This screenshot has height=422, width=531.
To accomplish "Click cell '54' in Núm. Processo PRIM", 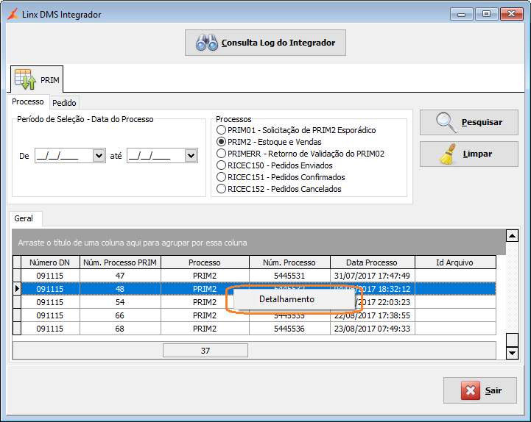I will pos(120,302).
